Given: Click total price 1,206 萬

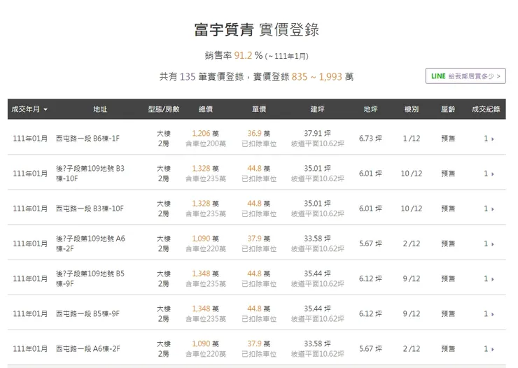Looking at the screenshot, I should click(x=206, y=134).
